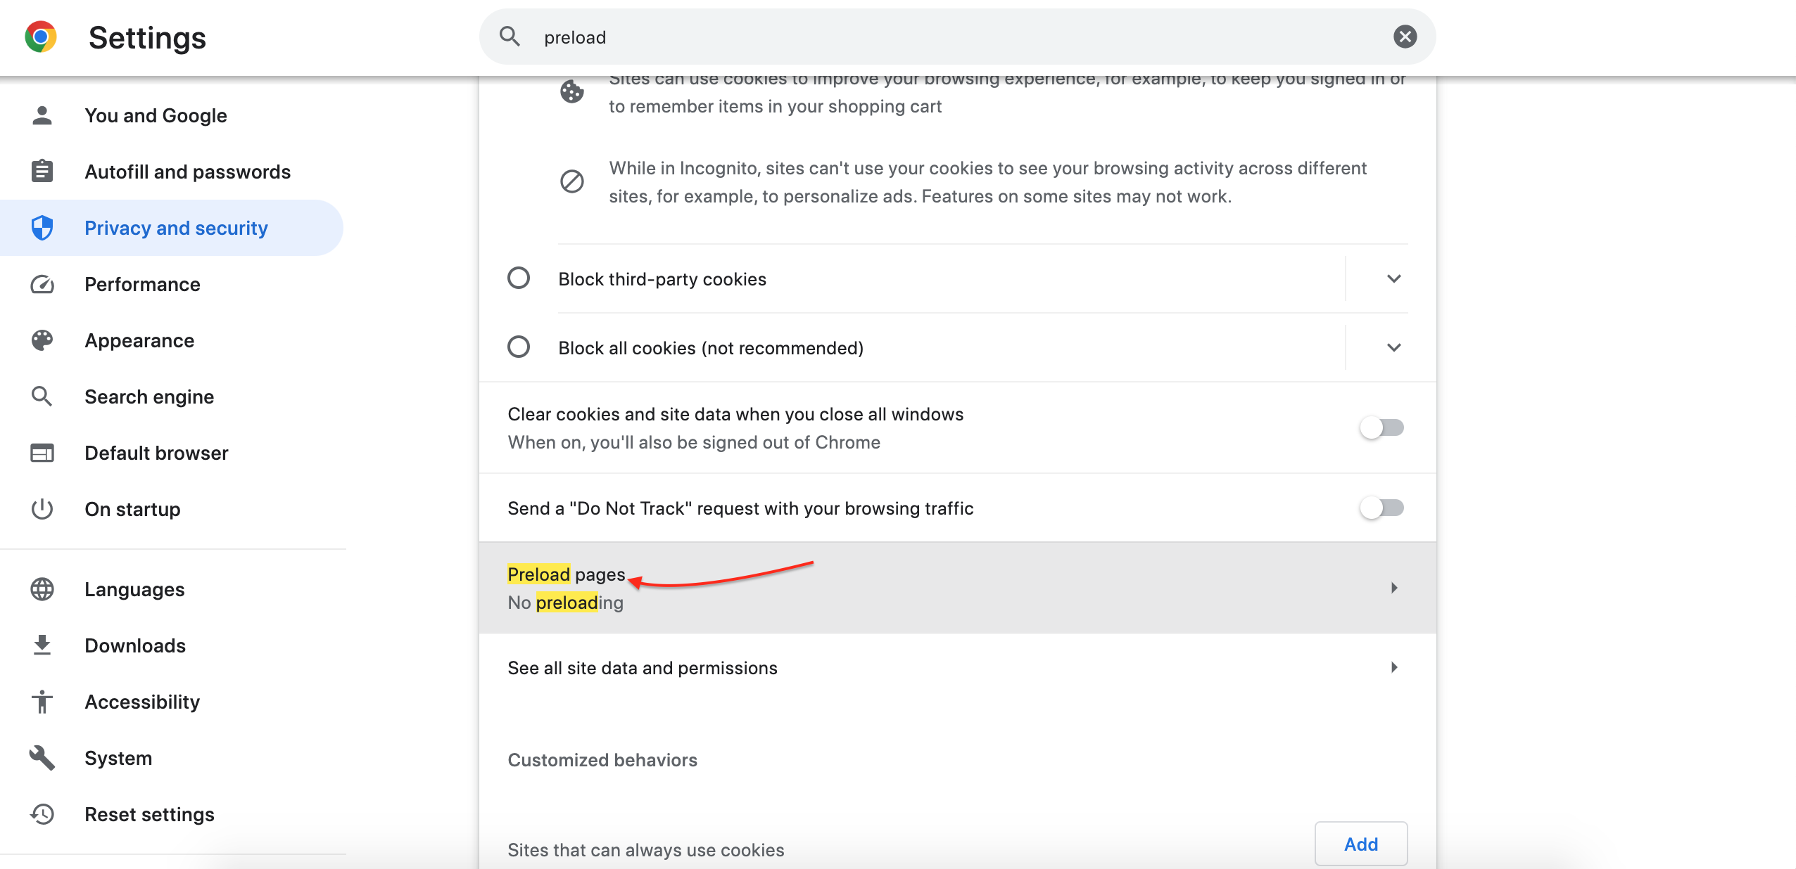1796x869 pixels.
Task: Open the Search engine settings section
Action: pyautogui.click(x=149, y=397)
